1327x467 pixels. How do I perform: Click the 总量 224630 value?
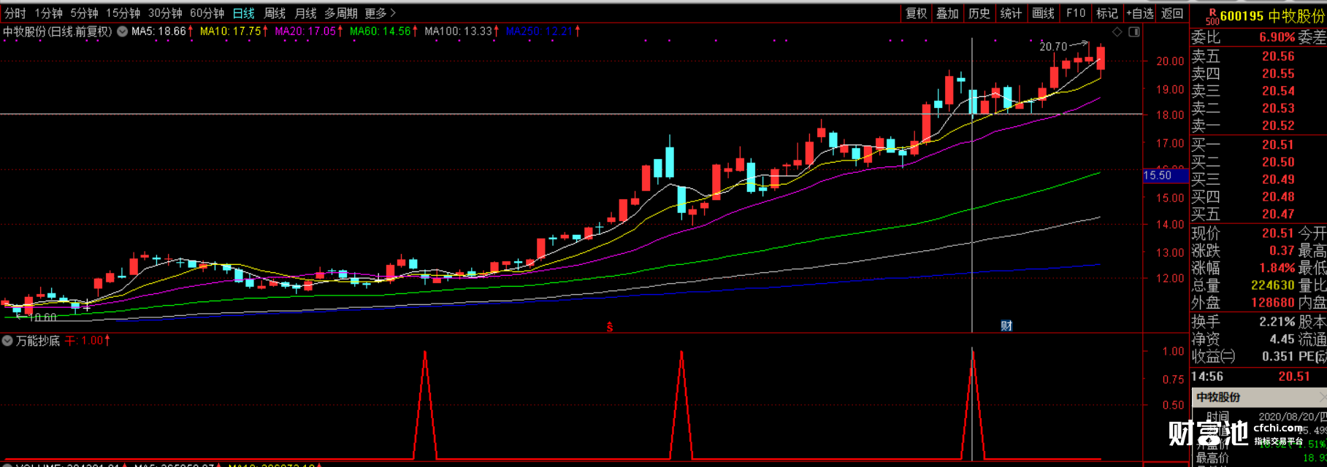coord(1273,285)
